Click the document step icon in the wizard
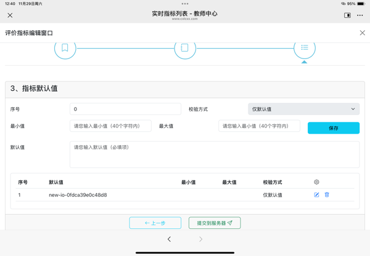 coord(184,47)
